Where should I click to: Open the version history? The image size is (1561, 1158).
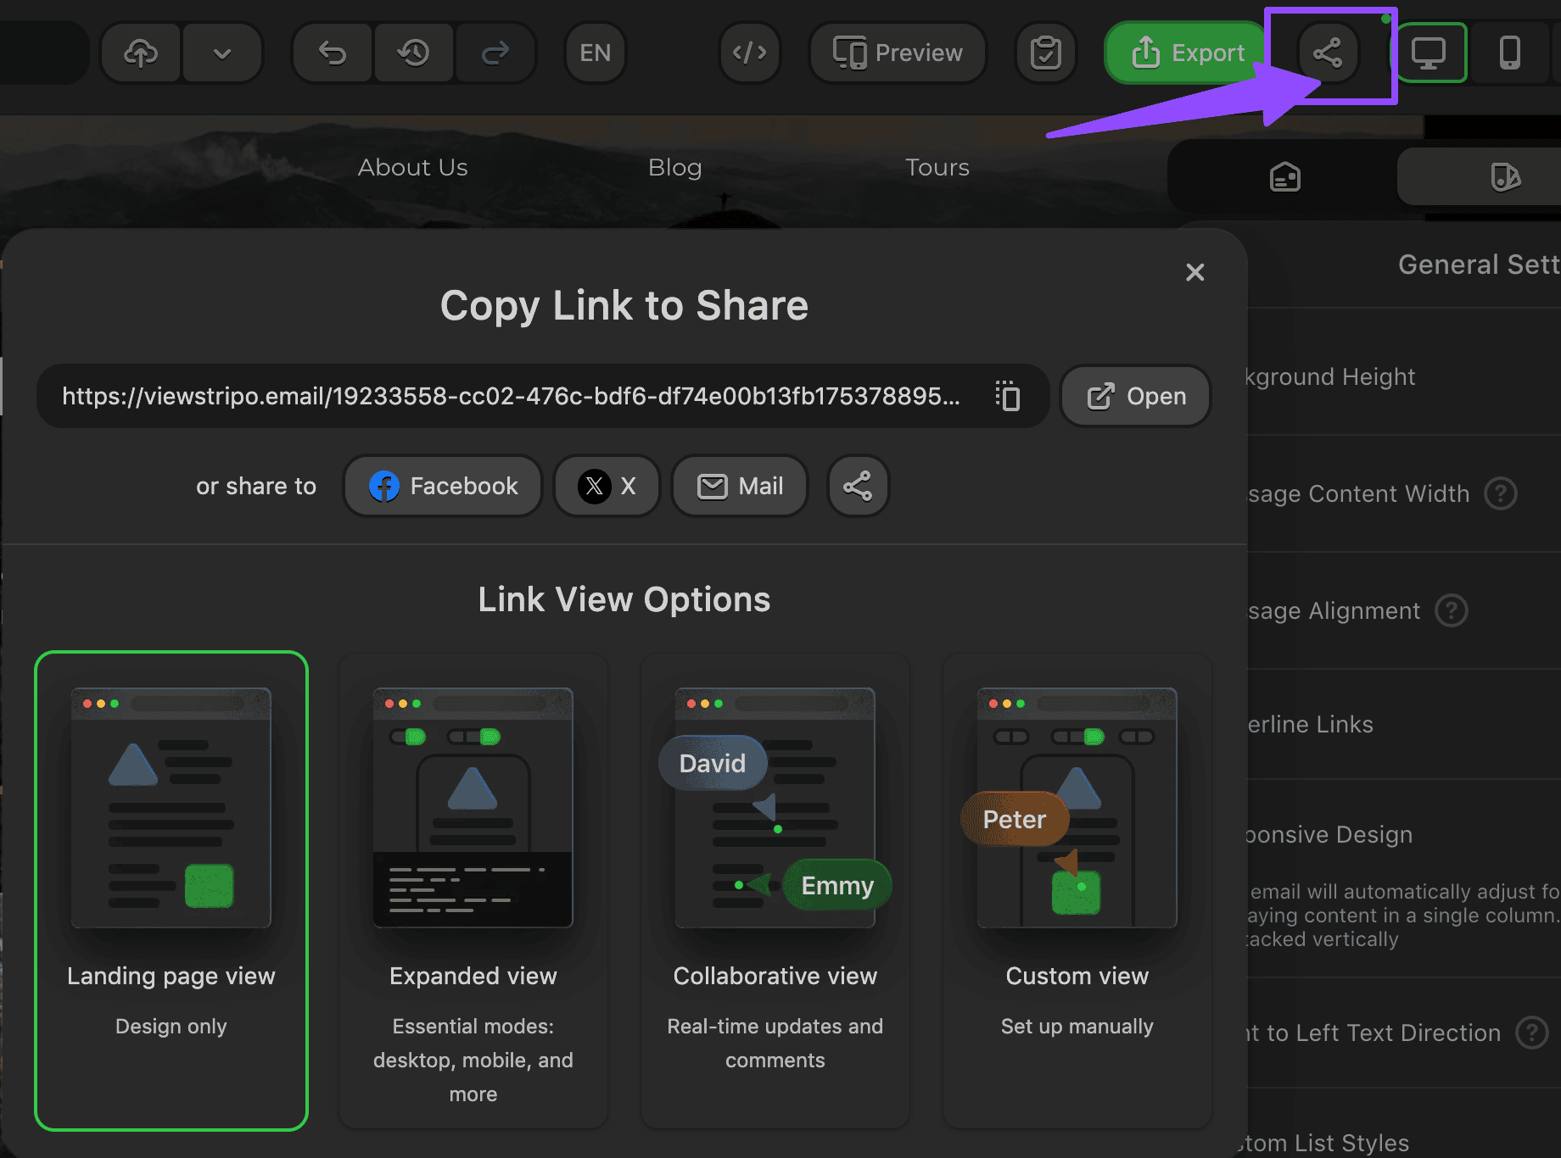click(x=414, y=53)
